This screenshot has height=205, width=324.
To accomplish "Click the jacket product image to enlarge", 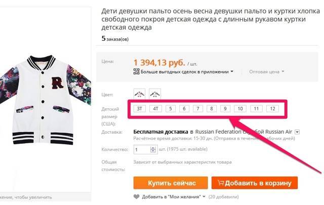I will pos(45,100).
